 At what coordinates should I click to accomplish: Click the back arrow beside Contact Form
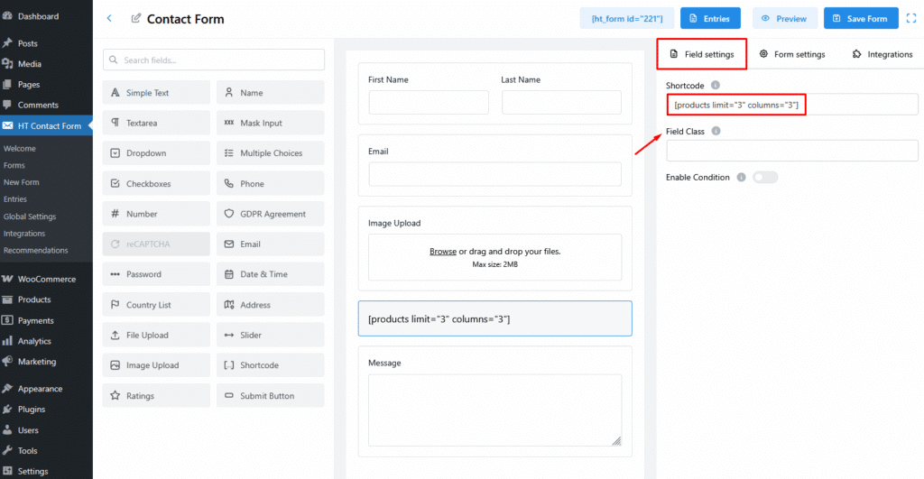click(109, 18)
